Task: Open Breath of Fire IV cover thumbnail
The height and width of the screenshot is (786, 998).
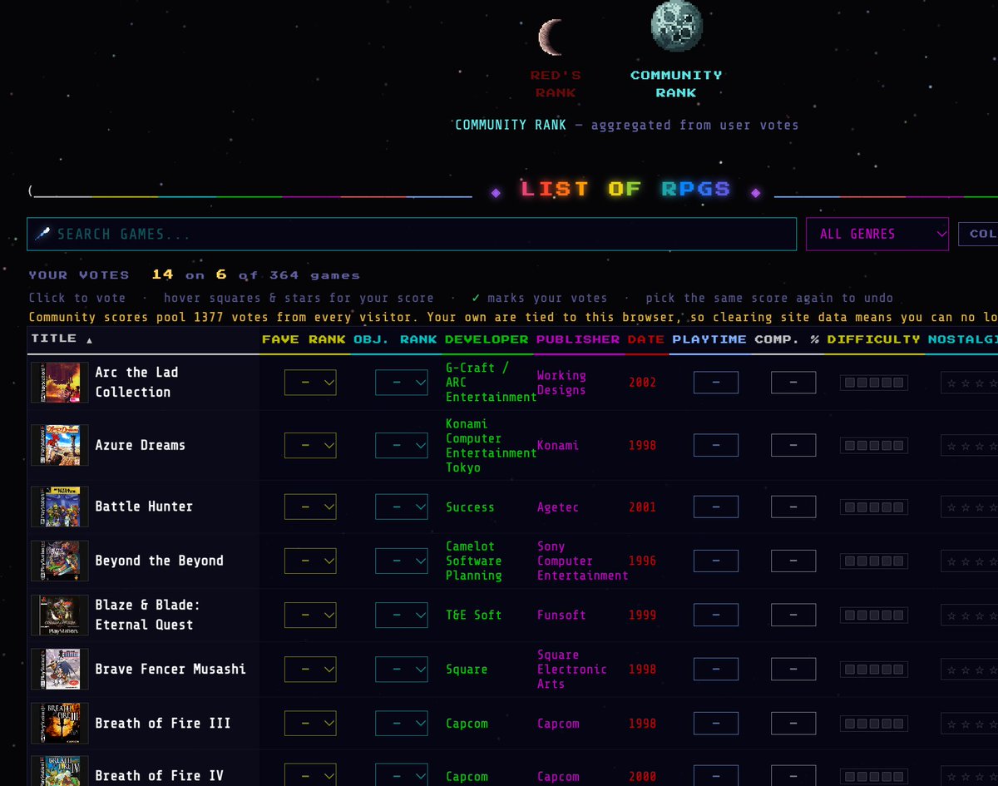Action: pos(60,771)
